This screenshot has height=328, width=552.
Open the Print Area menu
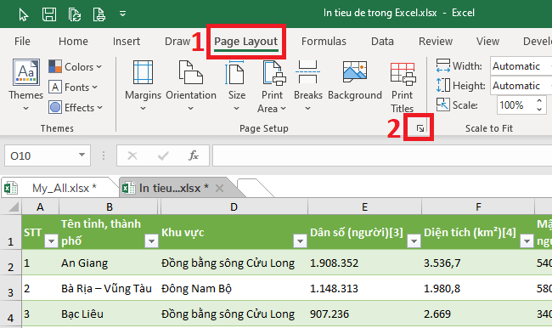pyautogui.click(x=272, y=87)
